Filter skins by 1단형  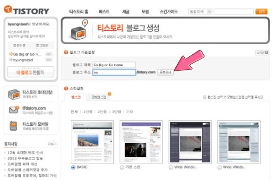tap(87, 112)
